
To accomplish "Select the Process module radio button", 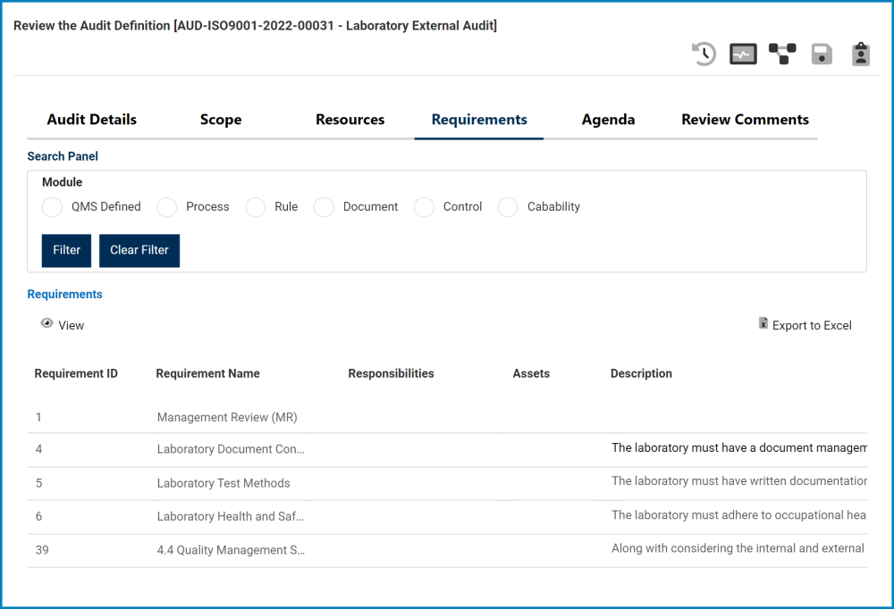I will [166, 207].
